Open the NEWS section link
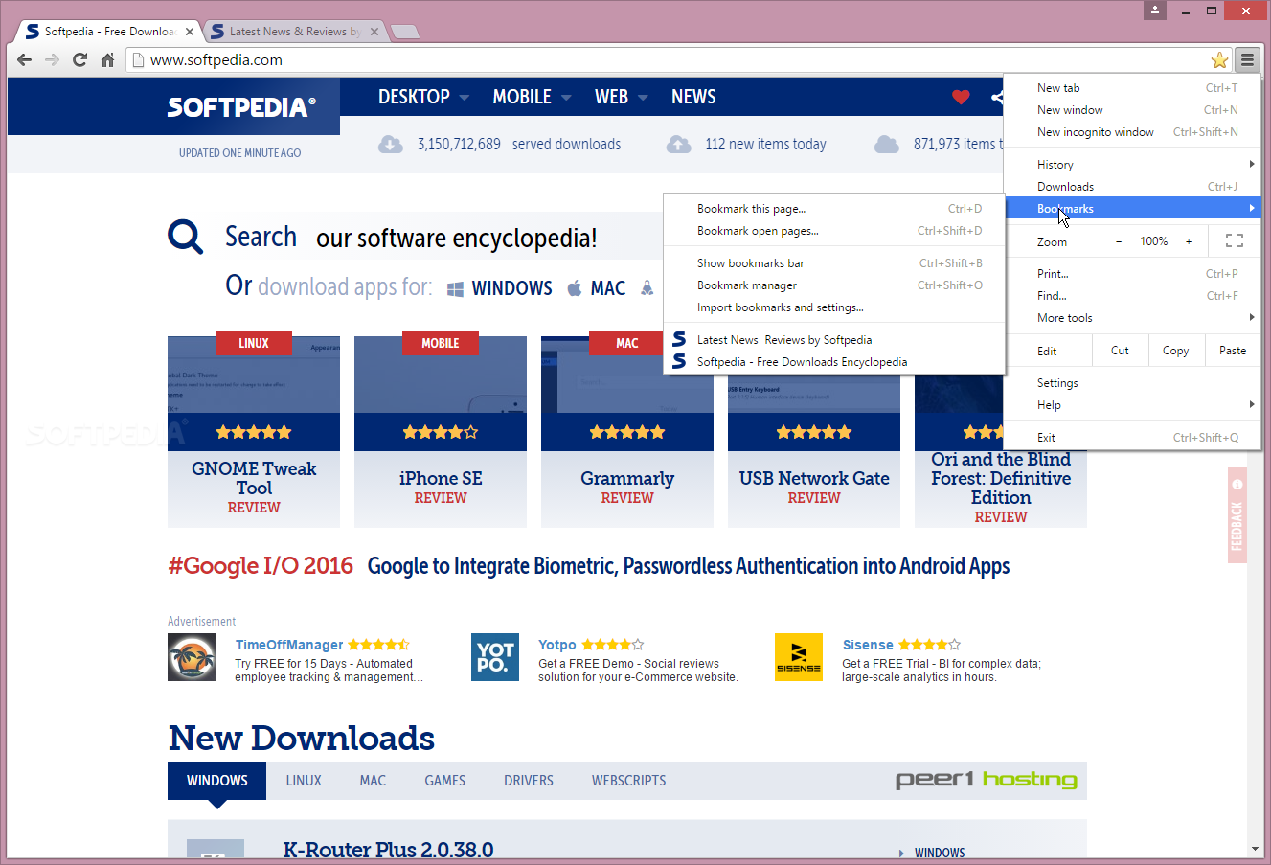This screenshot has width=1271, height=865. pyautogui.click(x=693, y=97)
